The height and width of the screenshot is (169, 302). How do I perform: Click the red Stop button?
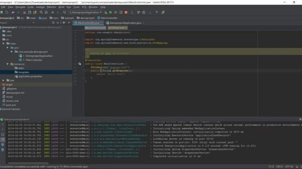(x=126, y=13)
